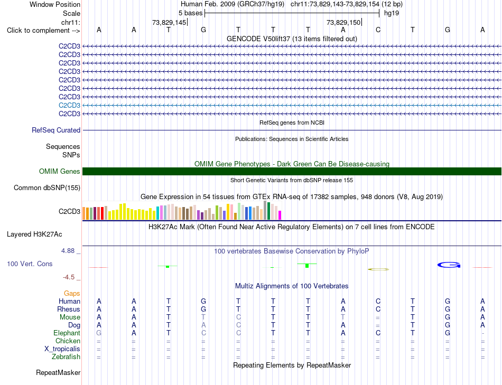Click the Gaps label
Image resolution: width=502 pixels, height=385 pixels.
72,294
